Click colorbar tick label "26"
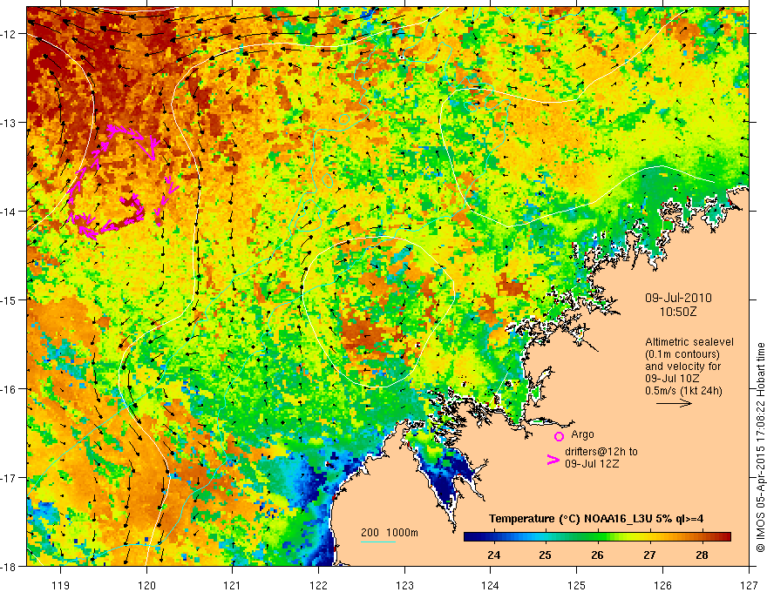 pos(597,555)
